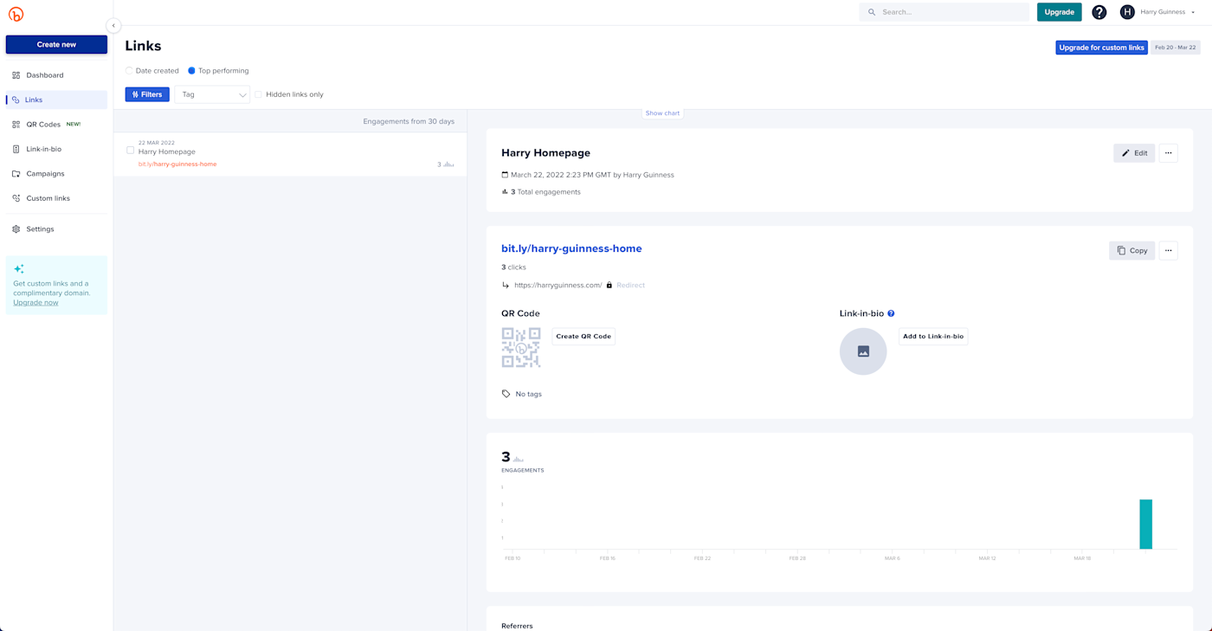Click the engagement bar icon in list row
Screen dimensions: 1212x631
pos(448,164)
